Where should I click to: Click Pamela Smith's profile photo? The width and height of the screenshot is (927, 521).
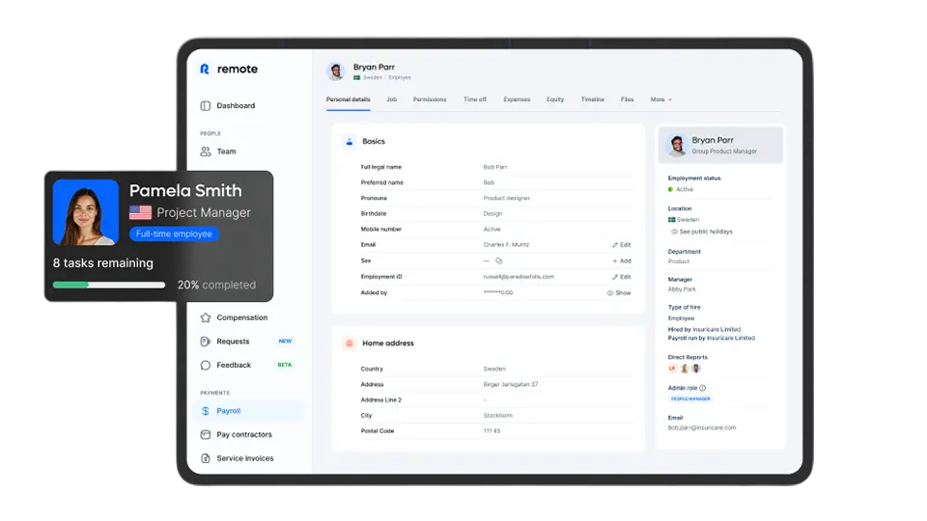click(x=85, y=212)
